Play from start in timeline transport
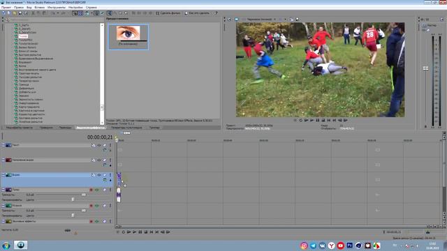Viewport: 447px width, 251px height. (129, 232)
